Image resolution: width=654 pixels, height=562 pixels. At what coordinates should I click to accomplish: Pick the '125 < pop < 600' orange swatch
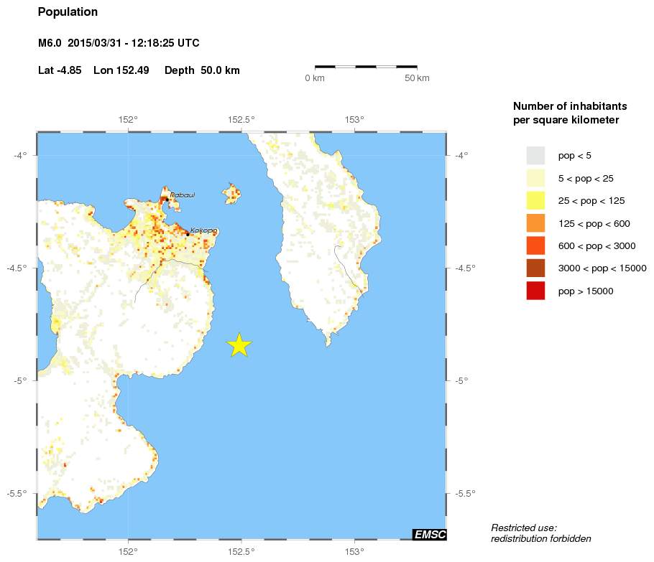pyautogui.click(x=535, y=223)
